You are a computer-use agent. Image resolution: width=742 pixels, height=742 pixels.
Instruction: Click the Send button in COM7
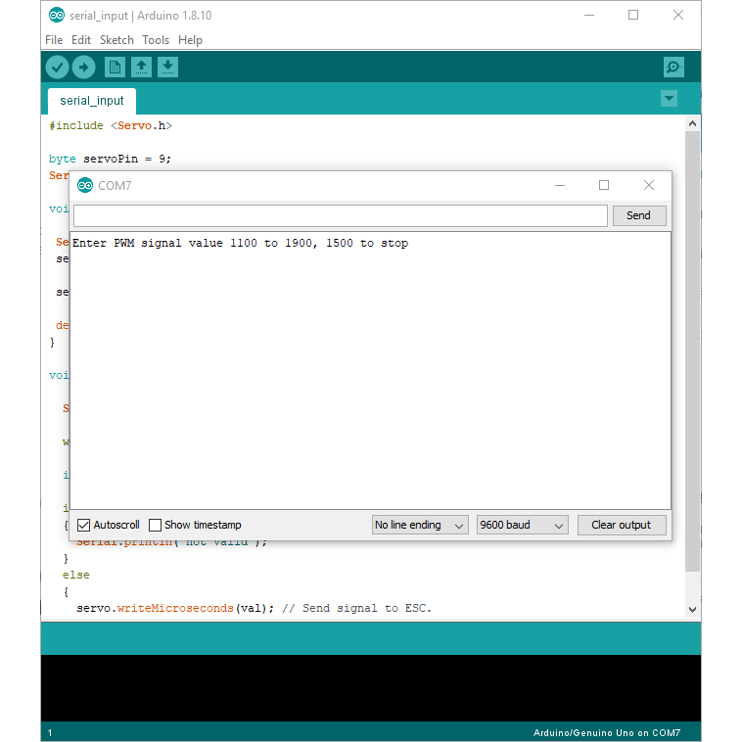click(x=639, y=215)
